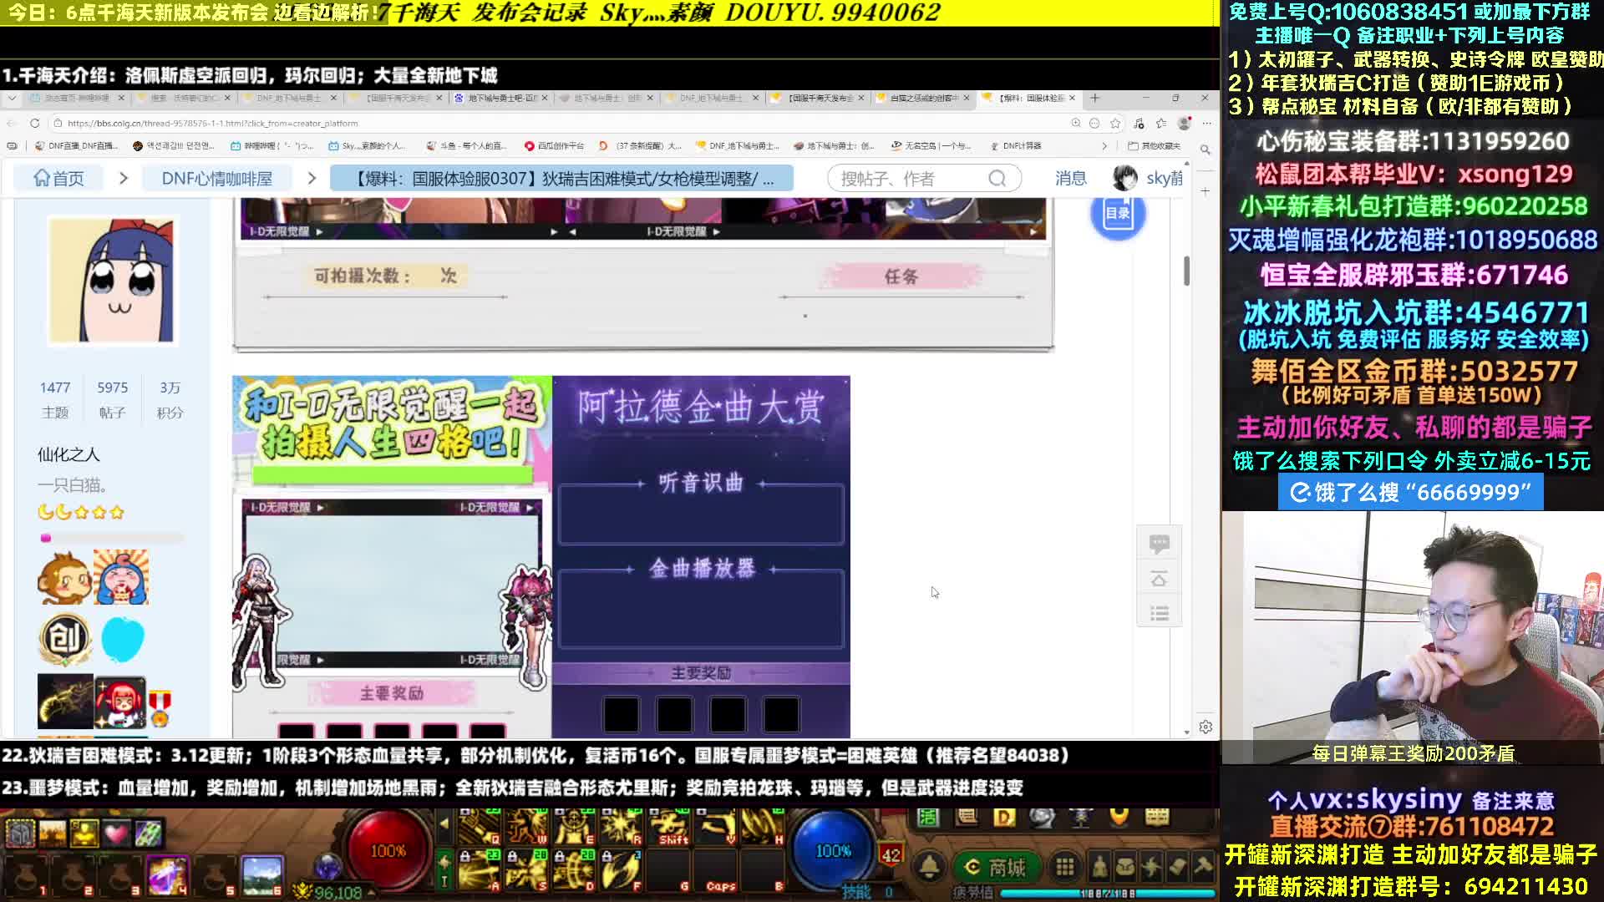
Task: Click the 消息 messages link
Action: pos(1070,179)
